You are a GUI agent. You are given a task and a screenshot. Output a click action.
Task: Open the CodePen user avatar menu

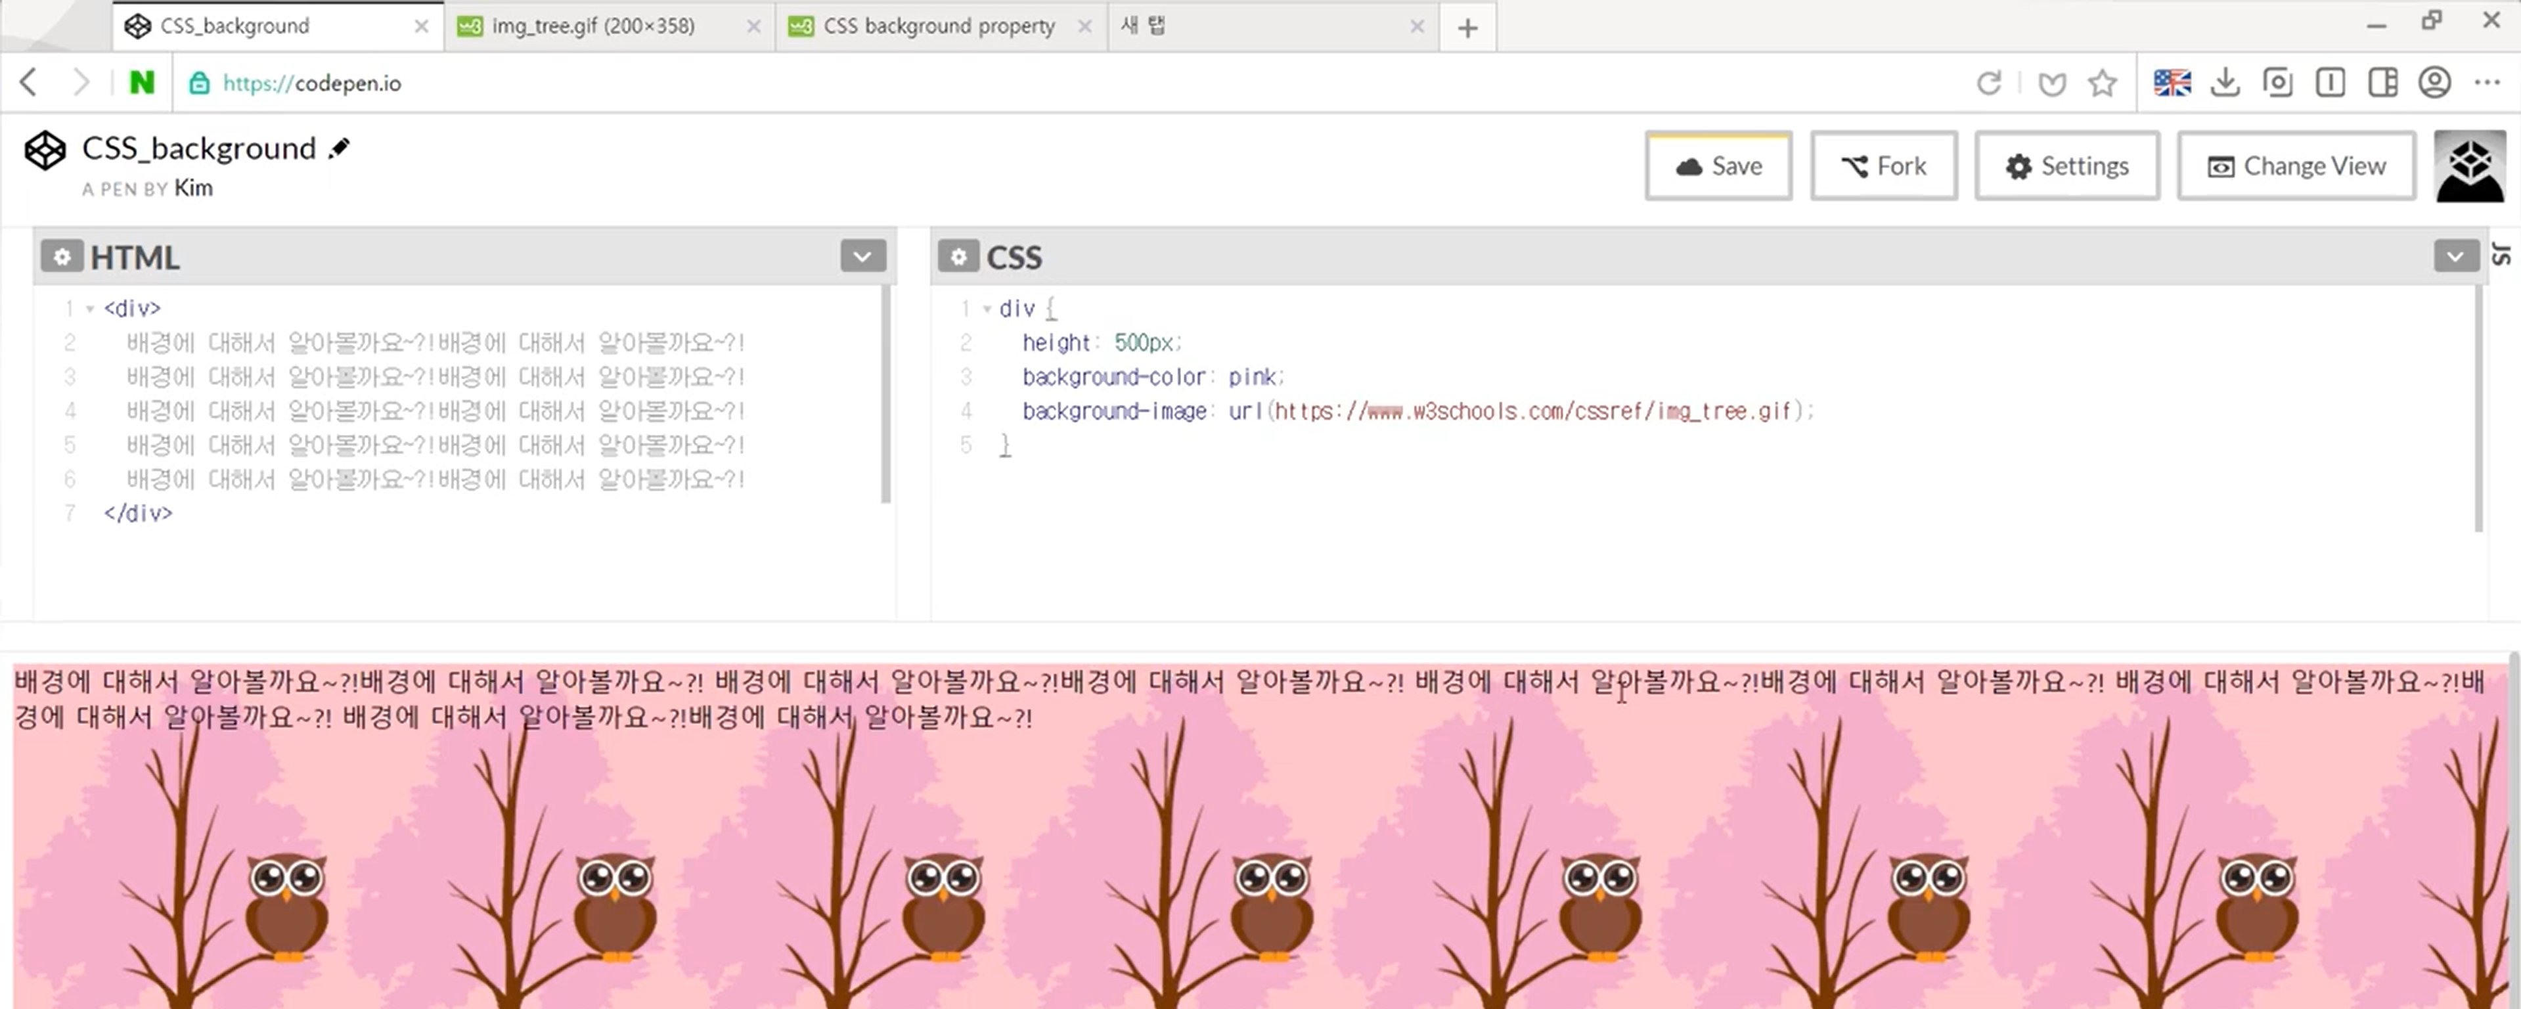[2469, 166]
